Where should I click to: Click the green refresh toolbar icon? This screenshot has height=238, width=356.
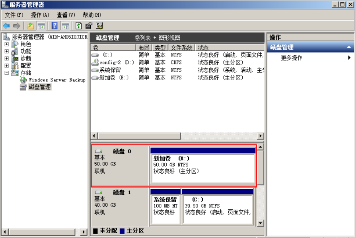pos(79,26)
